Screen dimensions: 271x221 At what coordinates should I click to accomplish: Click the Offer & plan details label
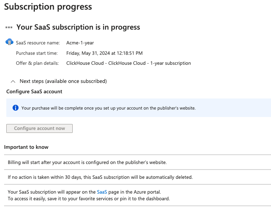37,63
